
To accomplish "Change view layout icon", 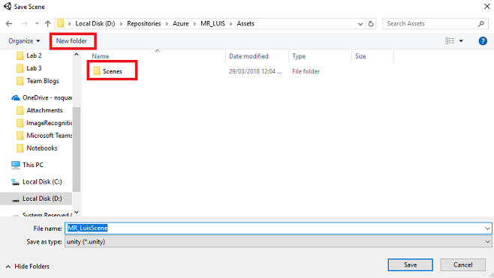I will pos(450,41).
